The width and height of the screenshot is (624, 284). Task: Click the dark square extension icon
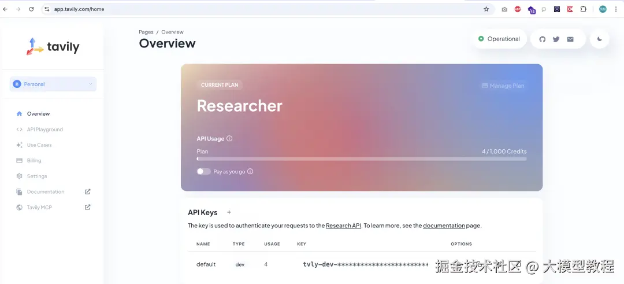557,9
